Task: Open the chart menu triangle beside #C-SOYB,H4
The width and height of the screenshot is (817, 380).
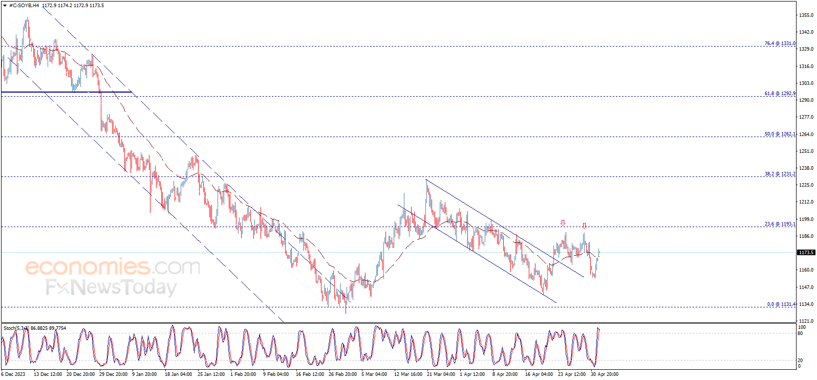Action: coord(5,6)
